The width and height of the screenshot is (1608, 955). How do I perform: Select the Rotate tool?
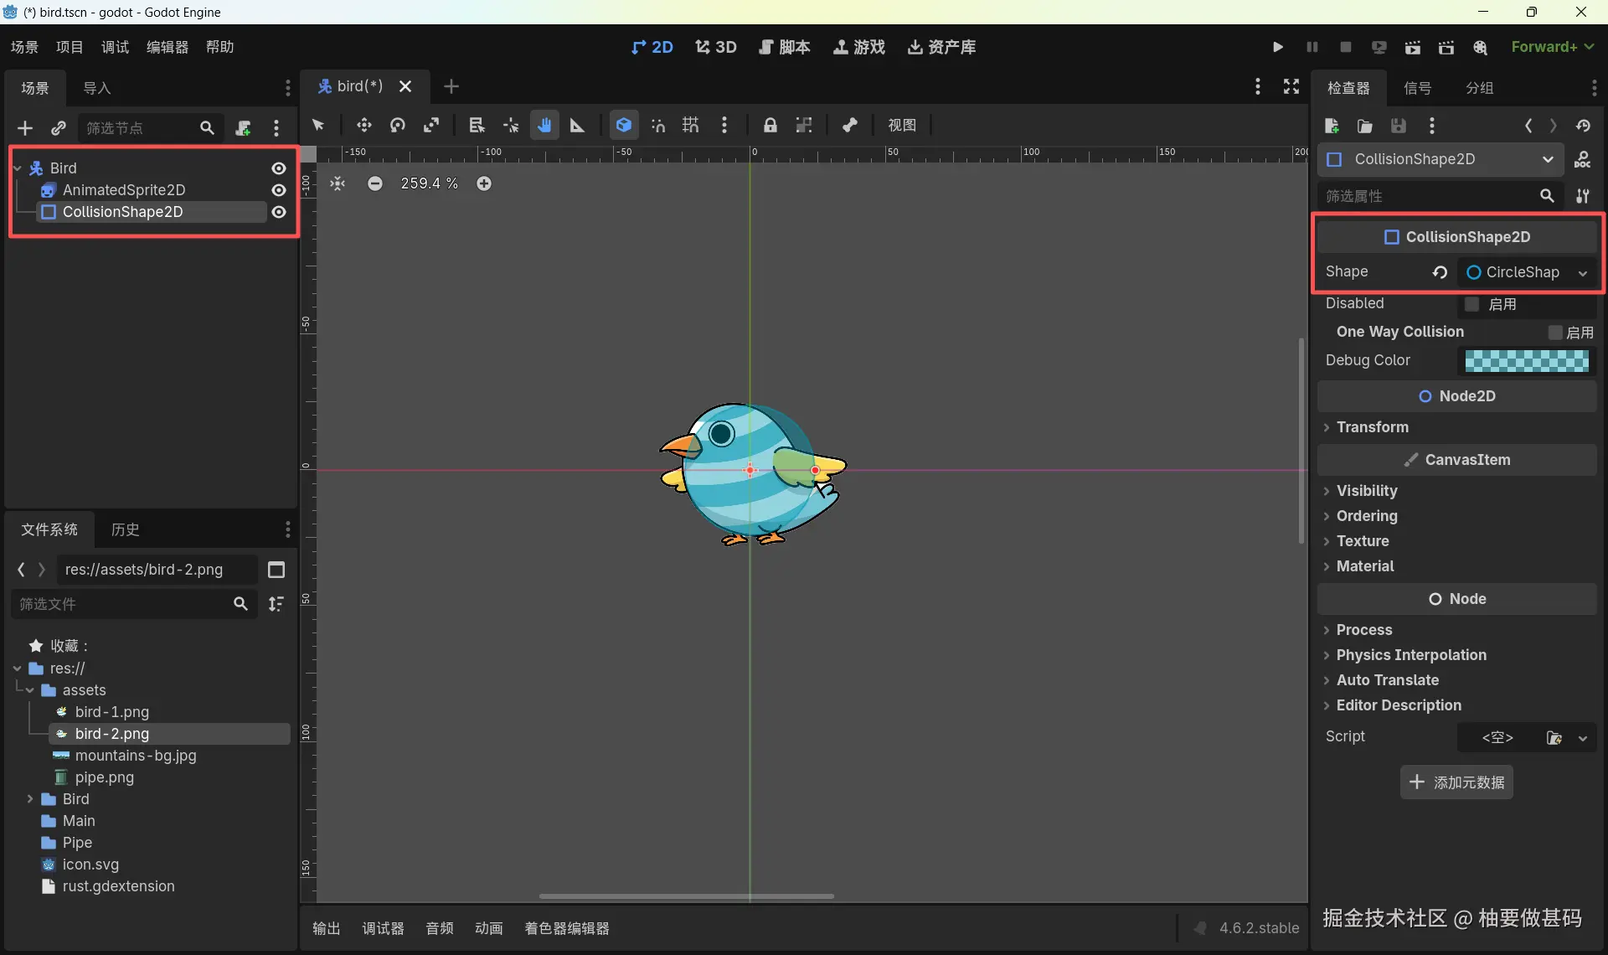coord(398,125)
